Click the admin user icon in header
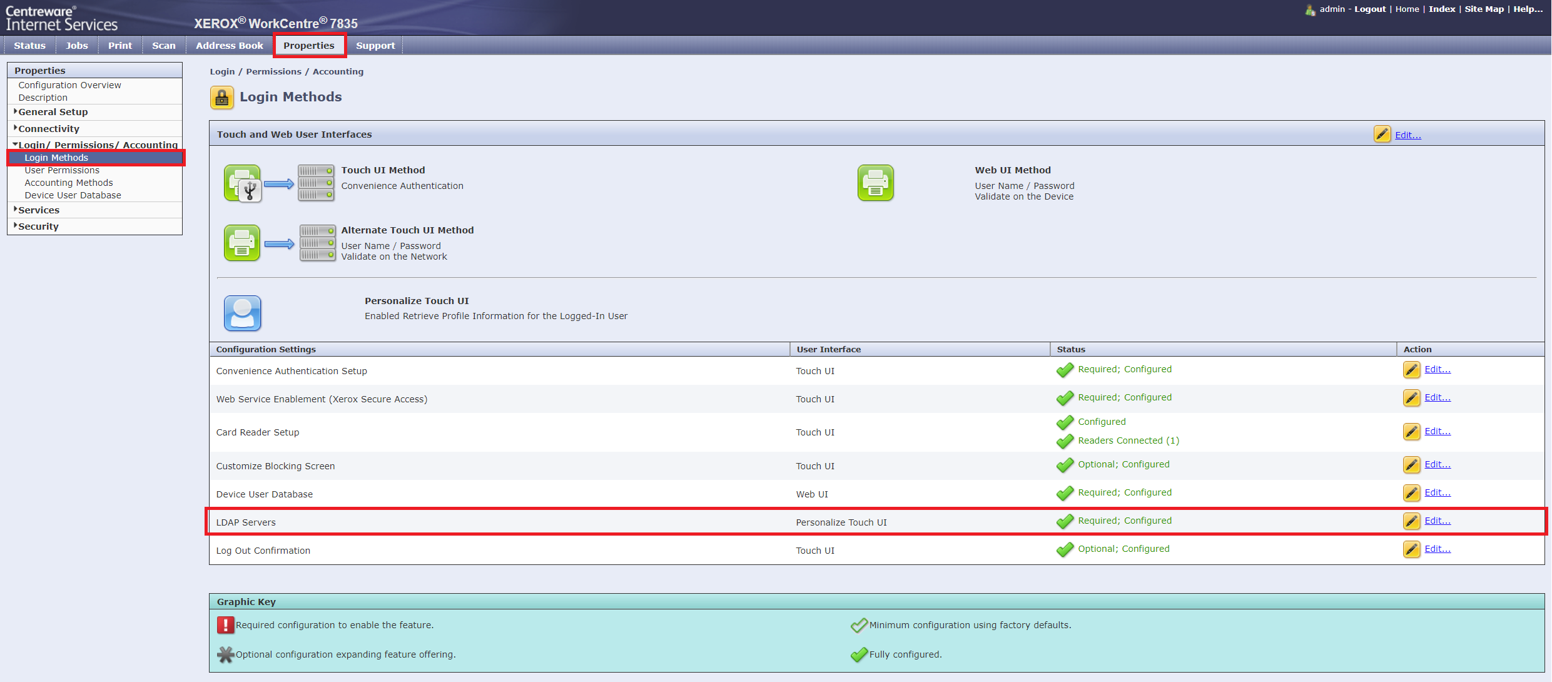The width and height of the screenshot is (1552, 682). click(x=1310, y=9)
